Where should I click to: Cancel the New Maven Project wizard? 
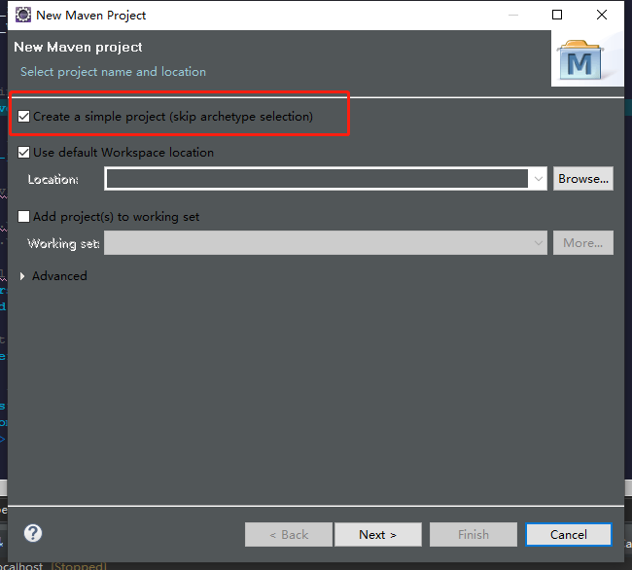pos(569,535)
